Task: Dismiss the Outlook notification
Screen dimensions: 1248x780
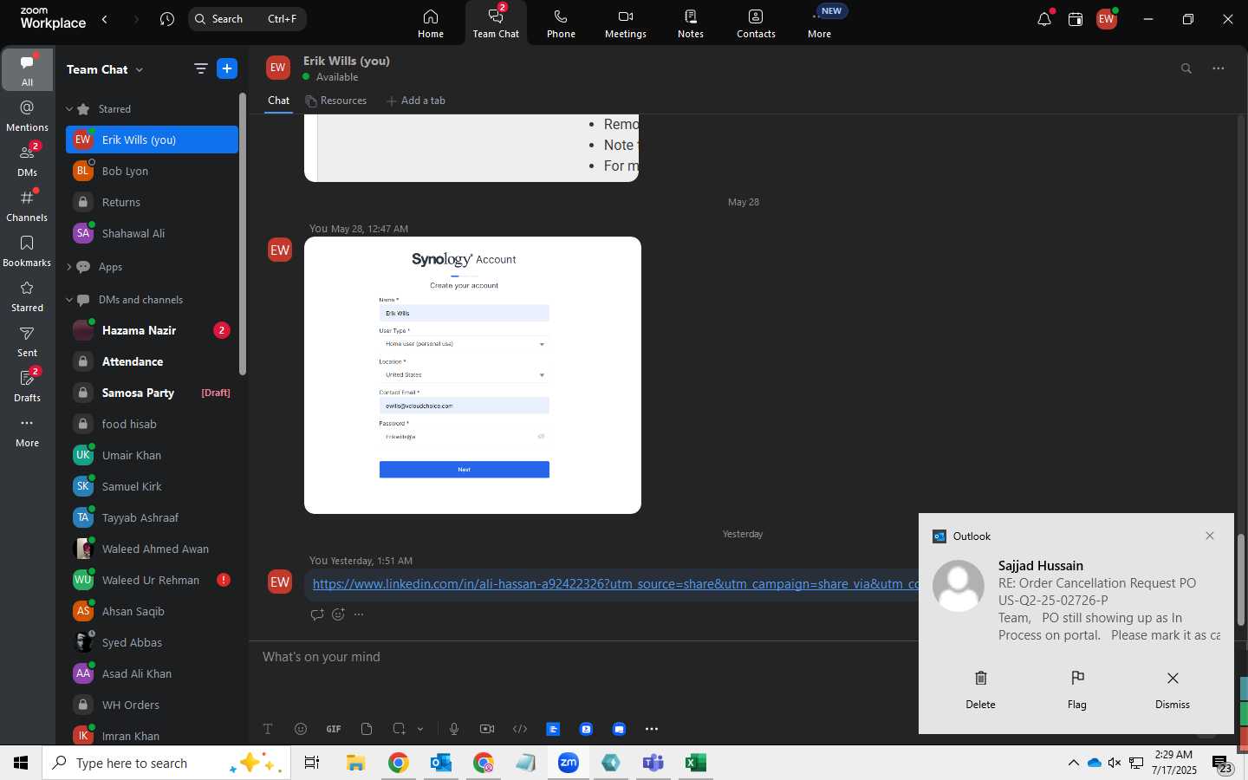Action: (x=1173, y=690)
